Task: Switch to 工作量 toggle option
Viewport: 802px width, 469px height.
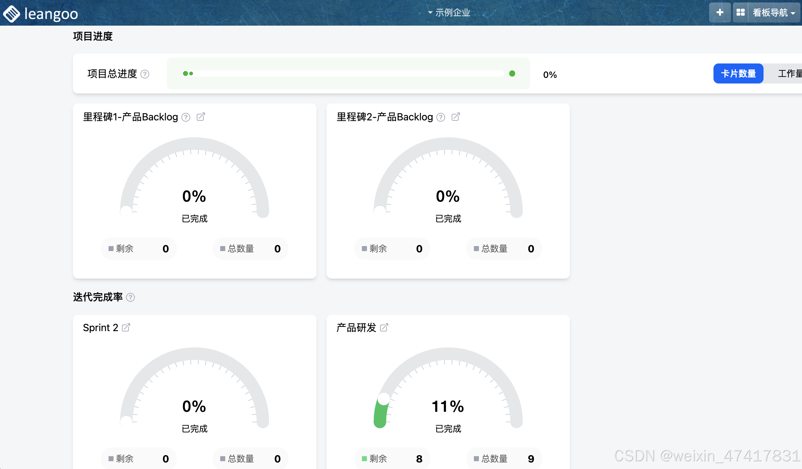Action: tap(789, 73)
